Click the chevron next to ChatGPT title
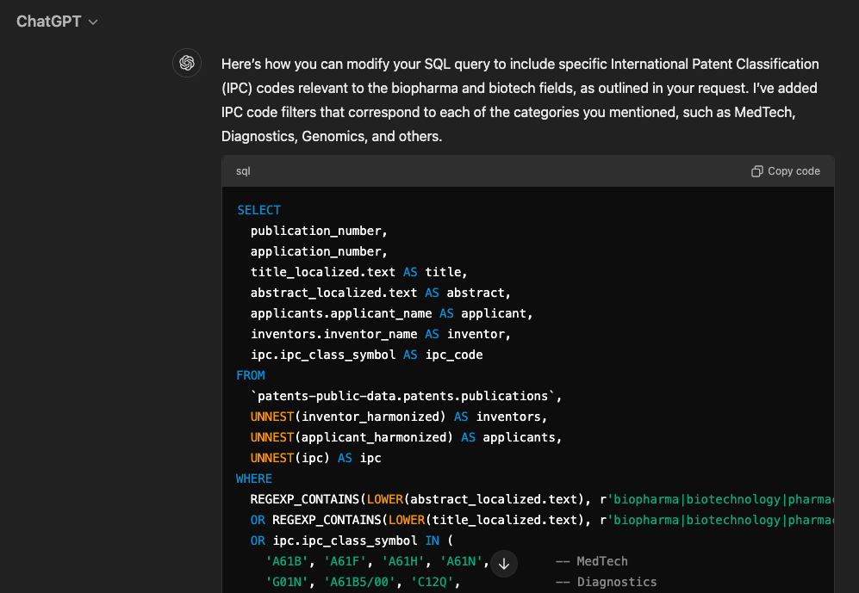Viewport: 859px width, 593px height. click(93, 22)
